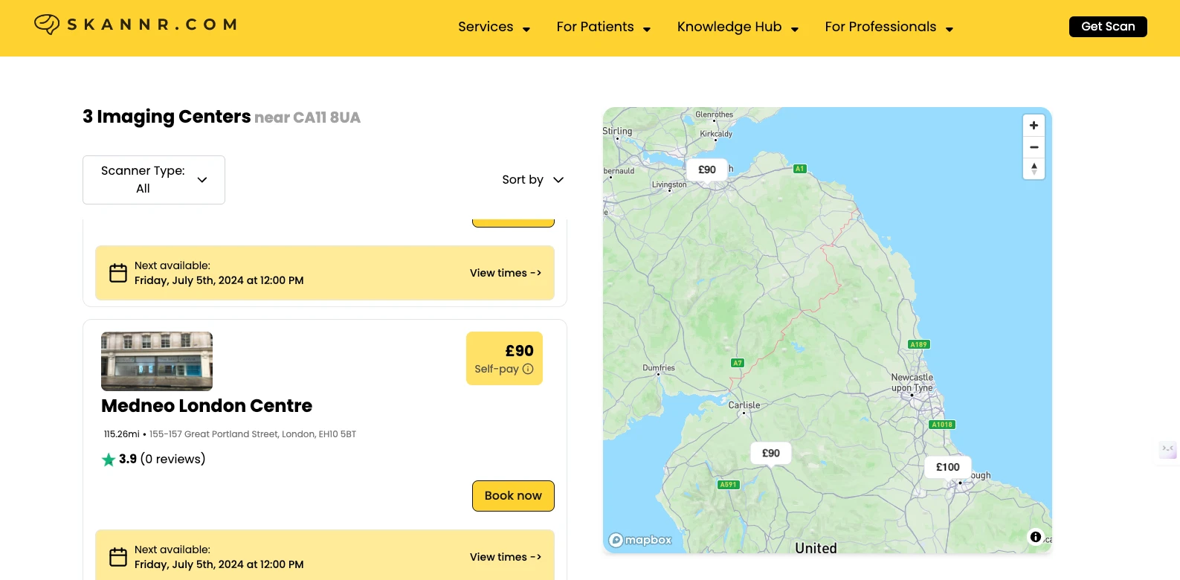View times under Medneo London Centre
This screenshot has height=580, width=1180.
506,557
